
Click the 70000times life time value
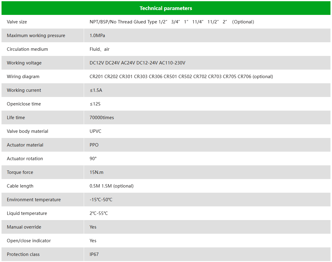click(x=102, y=118)
